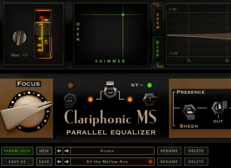Click previous arrow for Drums bank
The height and width of the screenshot is (168, 231).
pyautogui.click(x=59, y=151)
